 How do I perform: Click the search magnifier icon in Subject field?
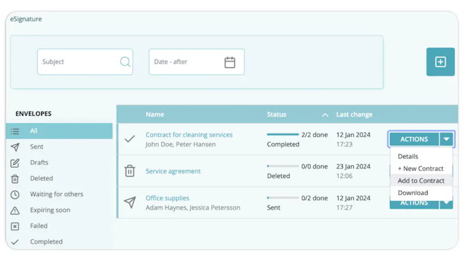tap(125, 61)
